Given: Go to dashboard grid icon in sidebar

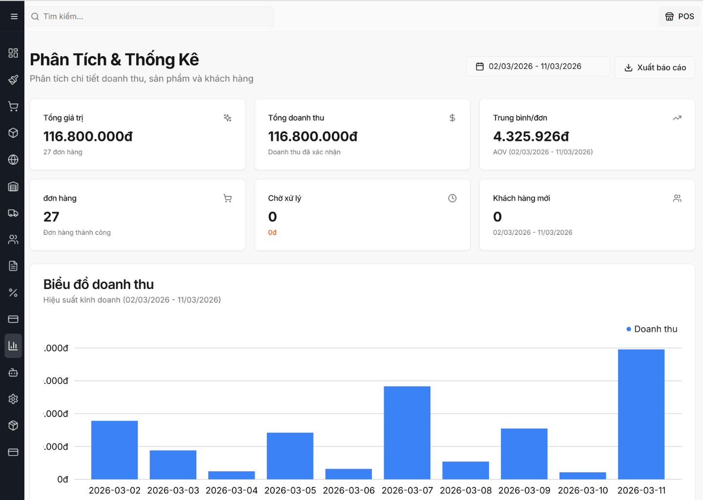Looking at the screenshot, I should click(x=13, y=53).
